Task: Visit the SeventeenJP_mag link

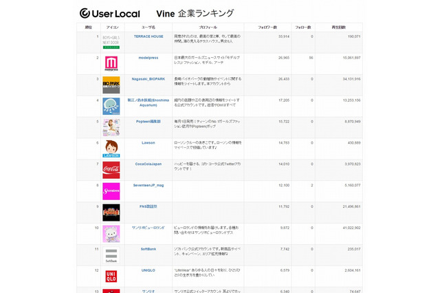Action: point(148,185)
